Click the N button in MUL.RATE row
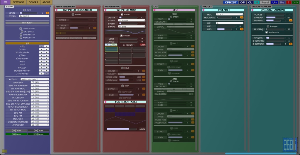The image size is (300, 155). [x=242, y=17]
